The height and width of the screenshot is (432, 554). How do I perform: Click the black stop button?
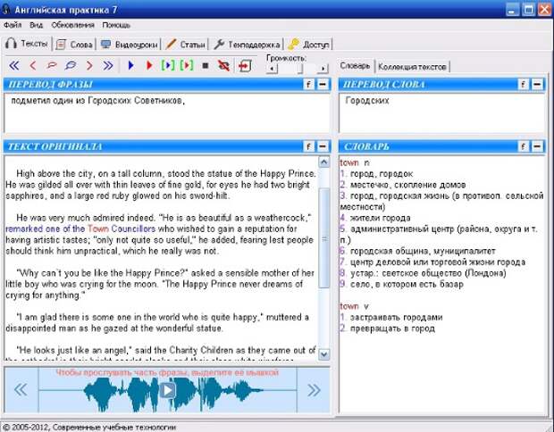pos(206,65)
